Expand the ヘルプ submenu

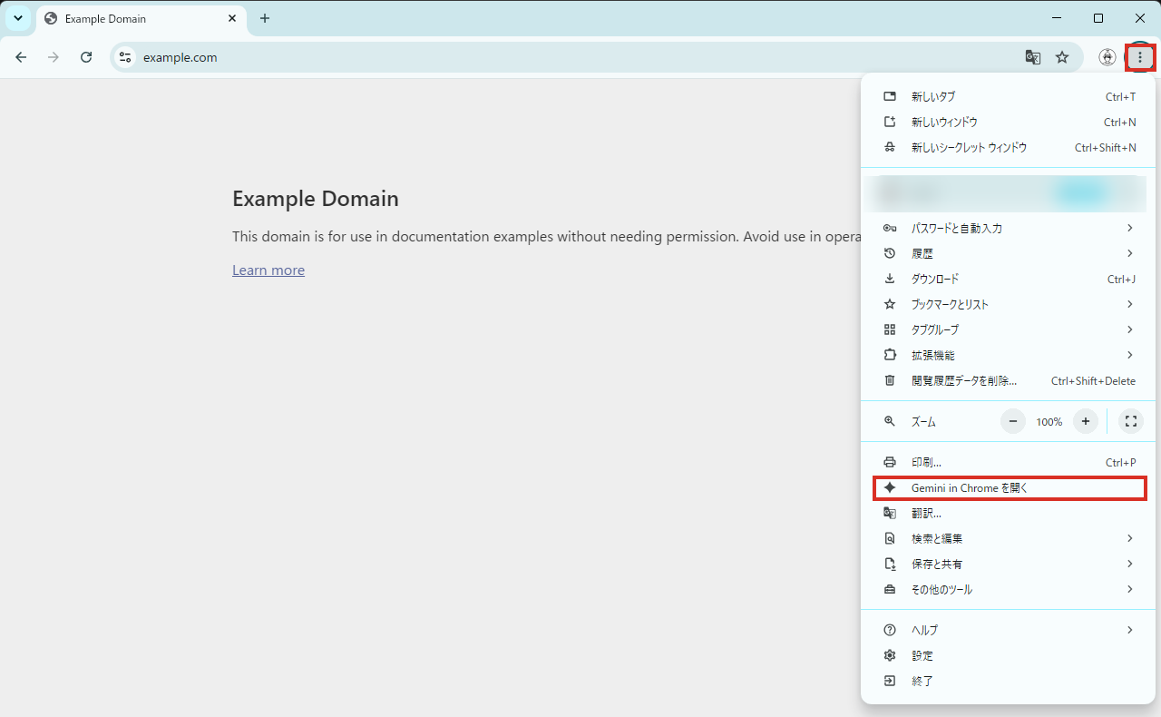[1010, 630]
